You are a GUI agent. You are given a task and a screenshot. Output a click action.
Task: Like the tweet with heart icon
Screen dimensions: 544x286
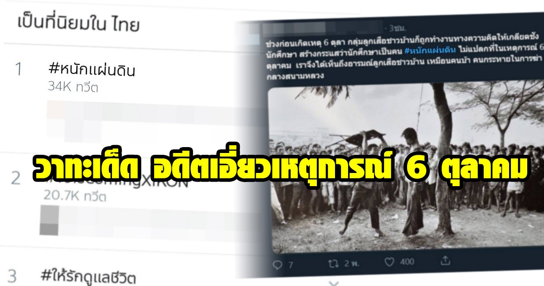click(x=389, y=261)
